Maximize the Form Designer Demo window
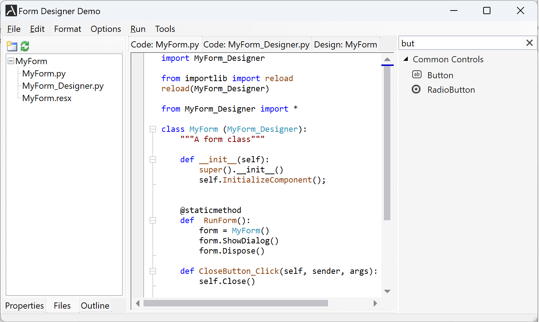The width and height of the screenshot is (539, 322). coord(487,11)
